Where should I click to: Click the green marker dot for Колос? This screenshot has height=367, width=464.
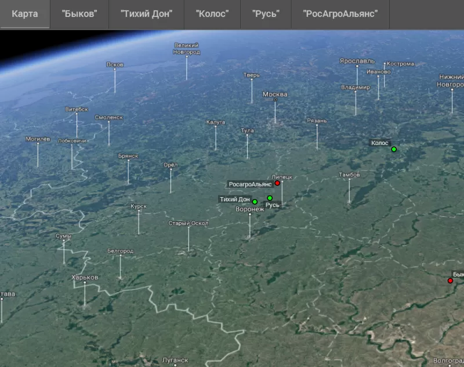(394, 150)
